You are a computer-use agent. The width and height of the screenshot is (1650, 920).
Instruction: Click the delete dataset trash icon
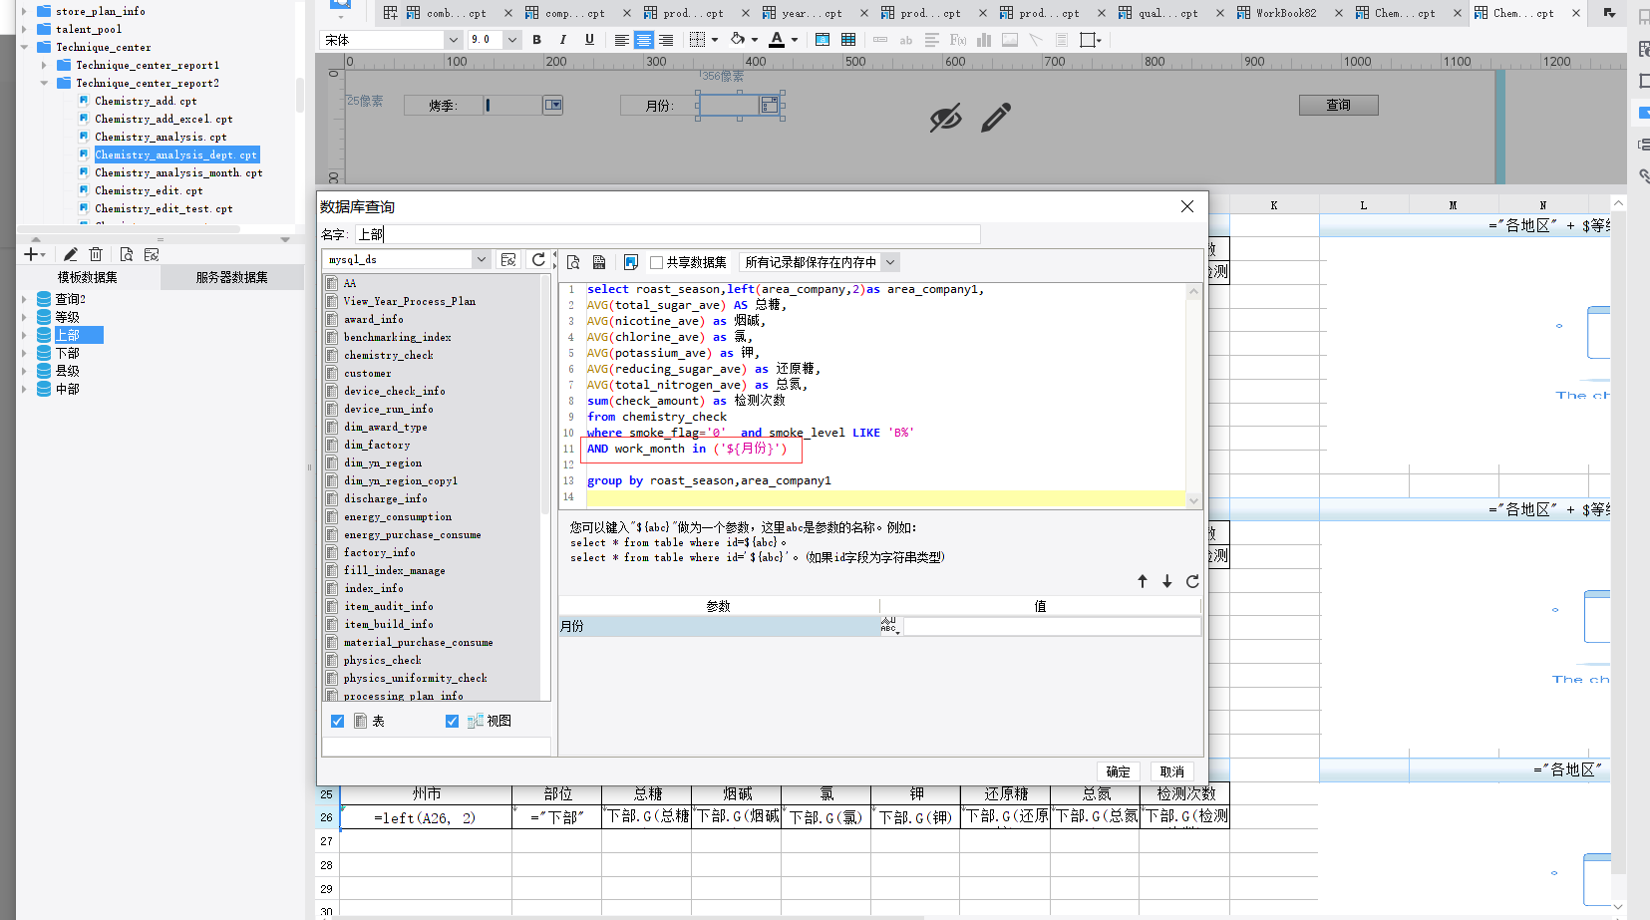pyautogui.click(x=96, y=255)
